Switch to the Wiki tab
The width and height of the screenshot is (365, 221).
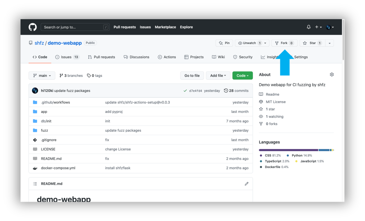click(218, 57)
